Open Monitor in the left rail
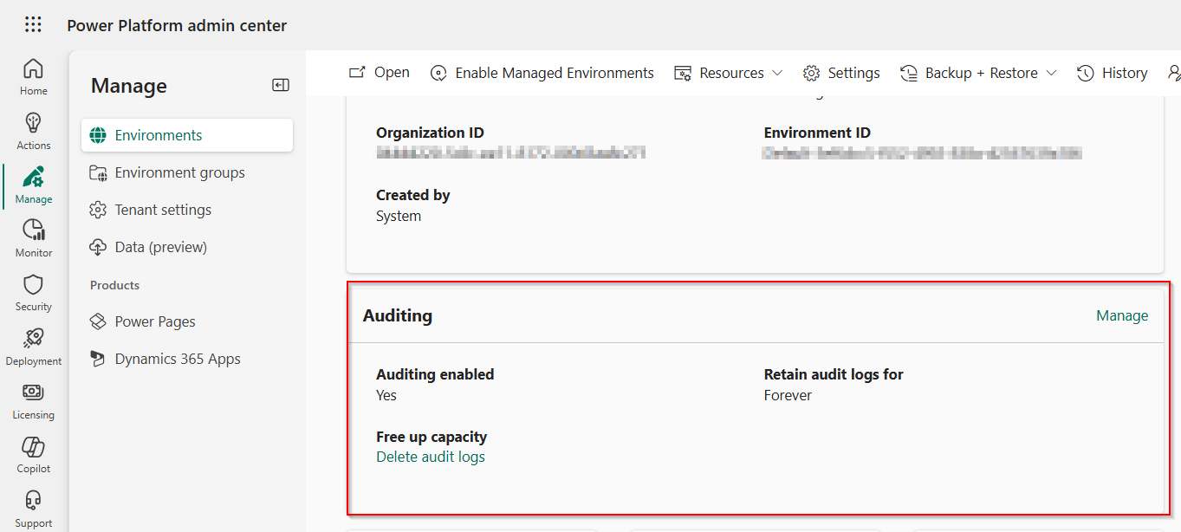 click(x=34, y=238)
